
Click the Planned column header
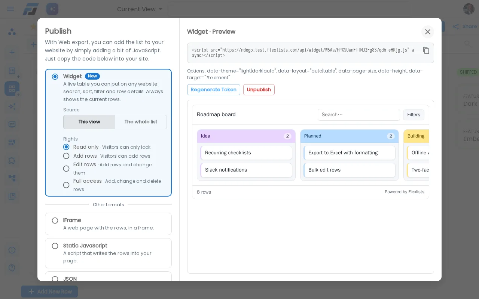[350, 136]
